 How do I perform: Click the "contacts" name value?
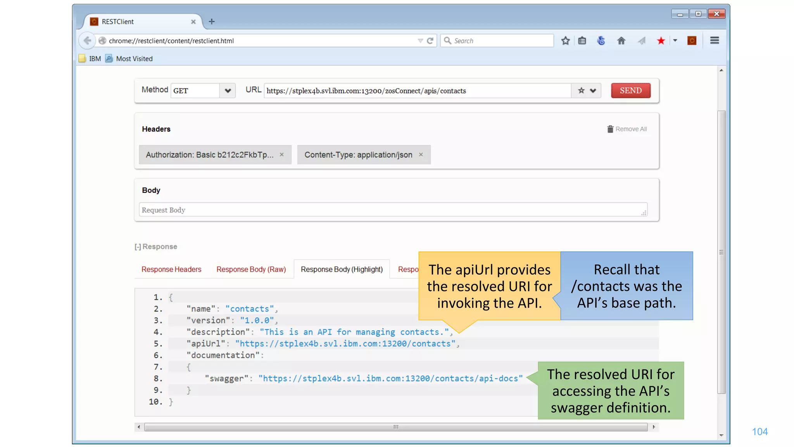[250, 309]
